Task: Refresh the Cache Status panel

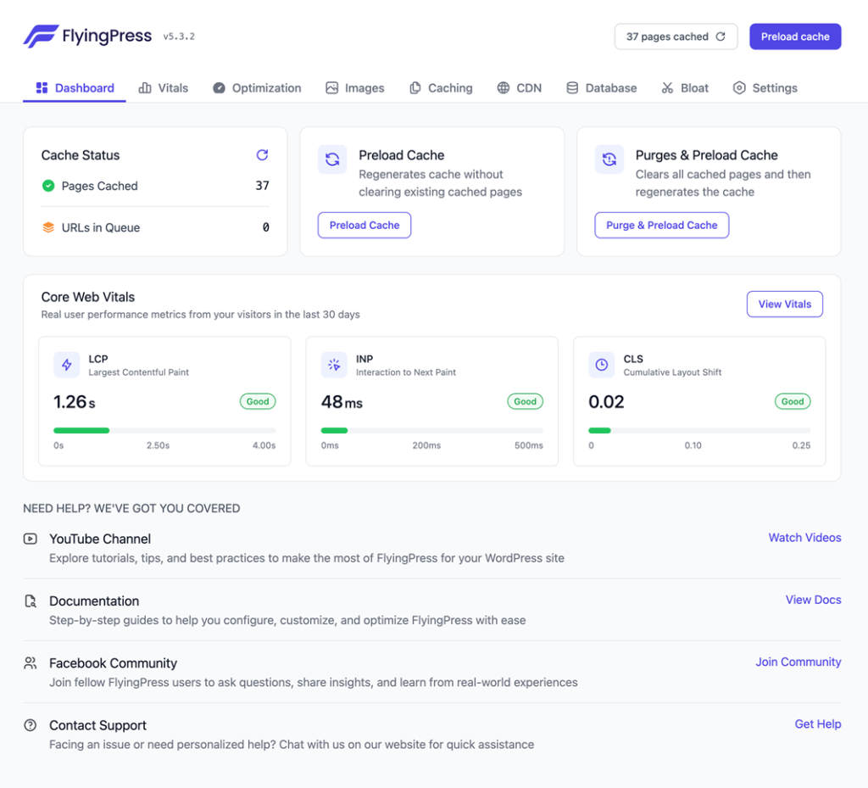Action: (x=262, y=155)
